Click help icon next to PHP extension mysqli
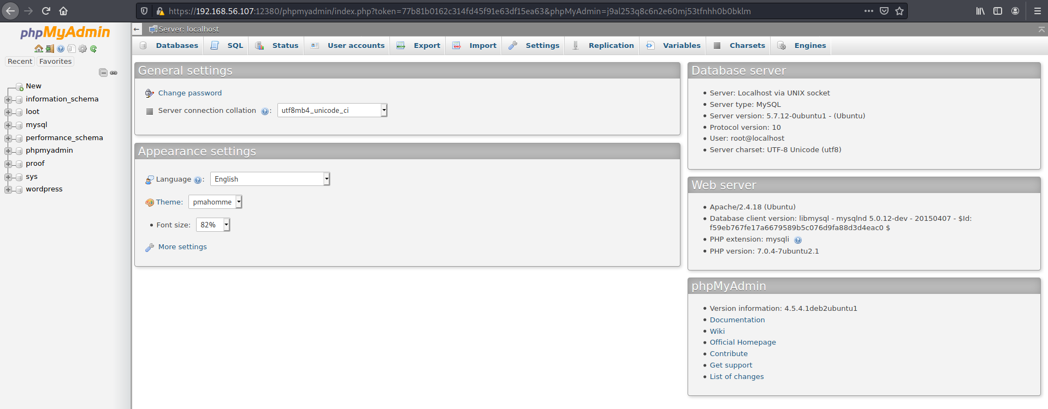Viewport: 1048px width, 409px height. pyautogui.click(x=798, y=240)
